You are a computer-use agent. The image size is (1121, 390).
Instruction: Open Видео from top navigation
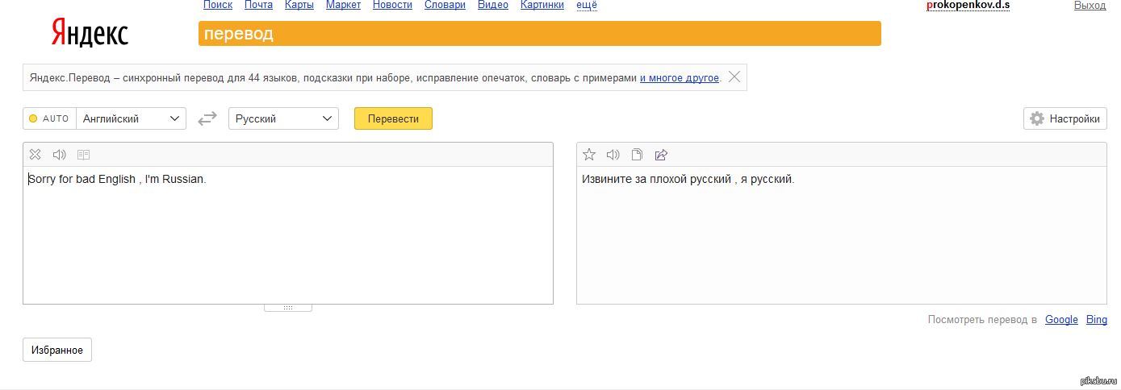point(493,5)
